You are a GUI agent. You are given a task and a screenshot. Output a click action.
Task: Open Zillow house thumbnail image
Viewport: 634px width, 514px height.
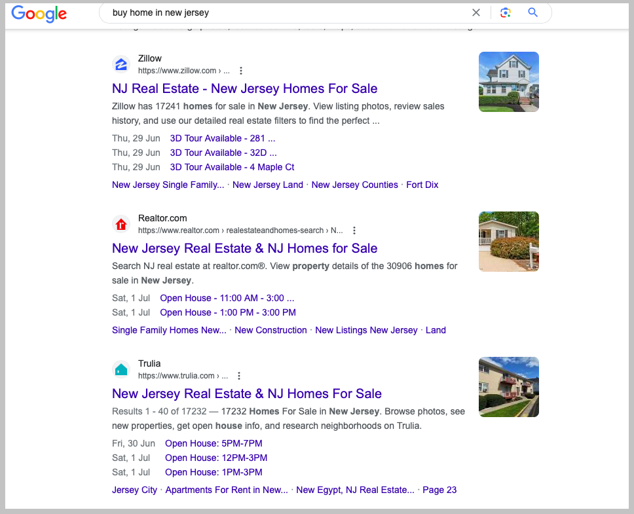pos(509,82)
